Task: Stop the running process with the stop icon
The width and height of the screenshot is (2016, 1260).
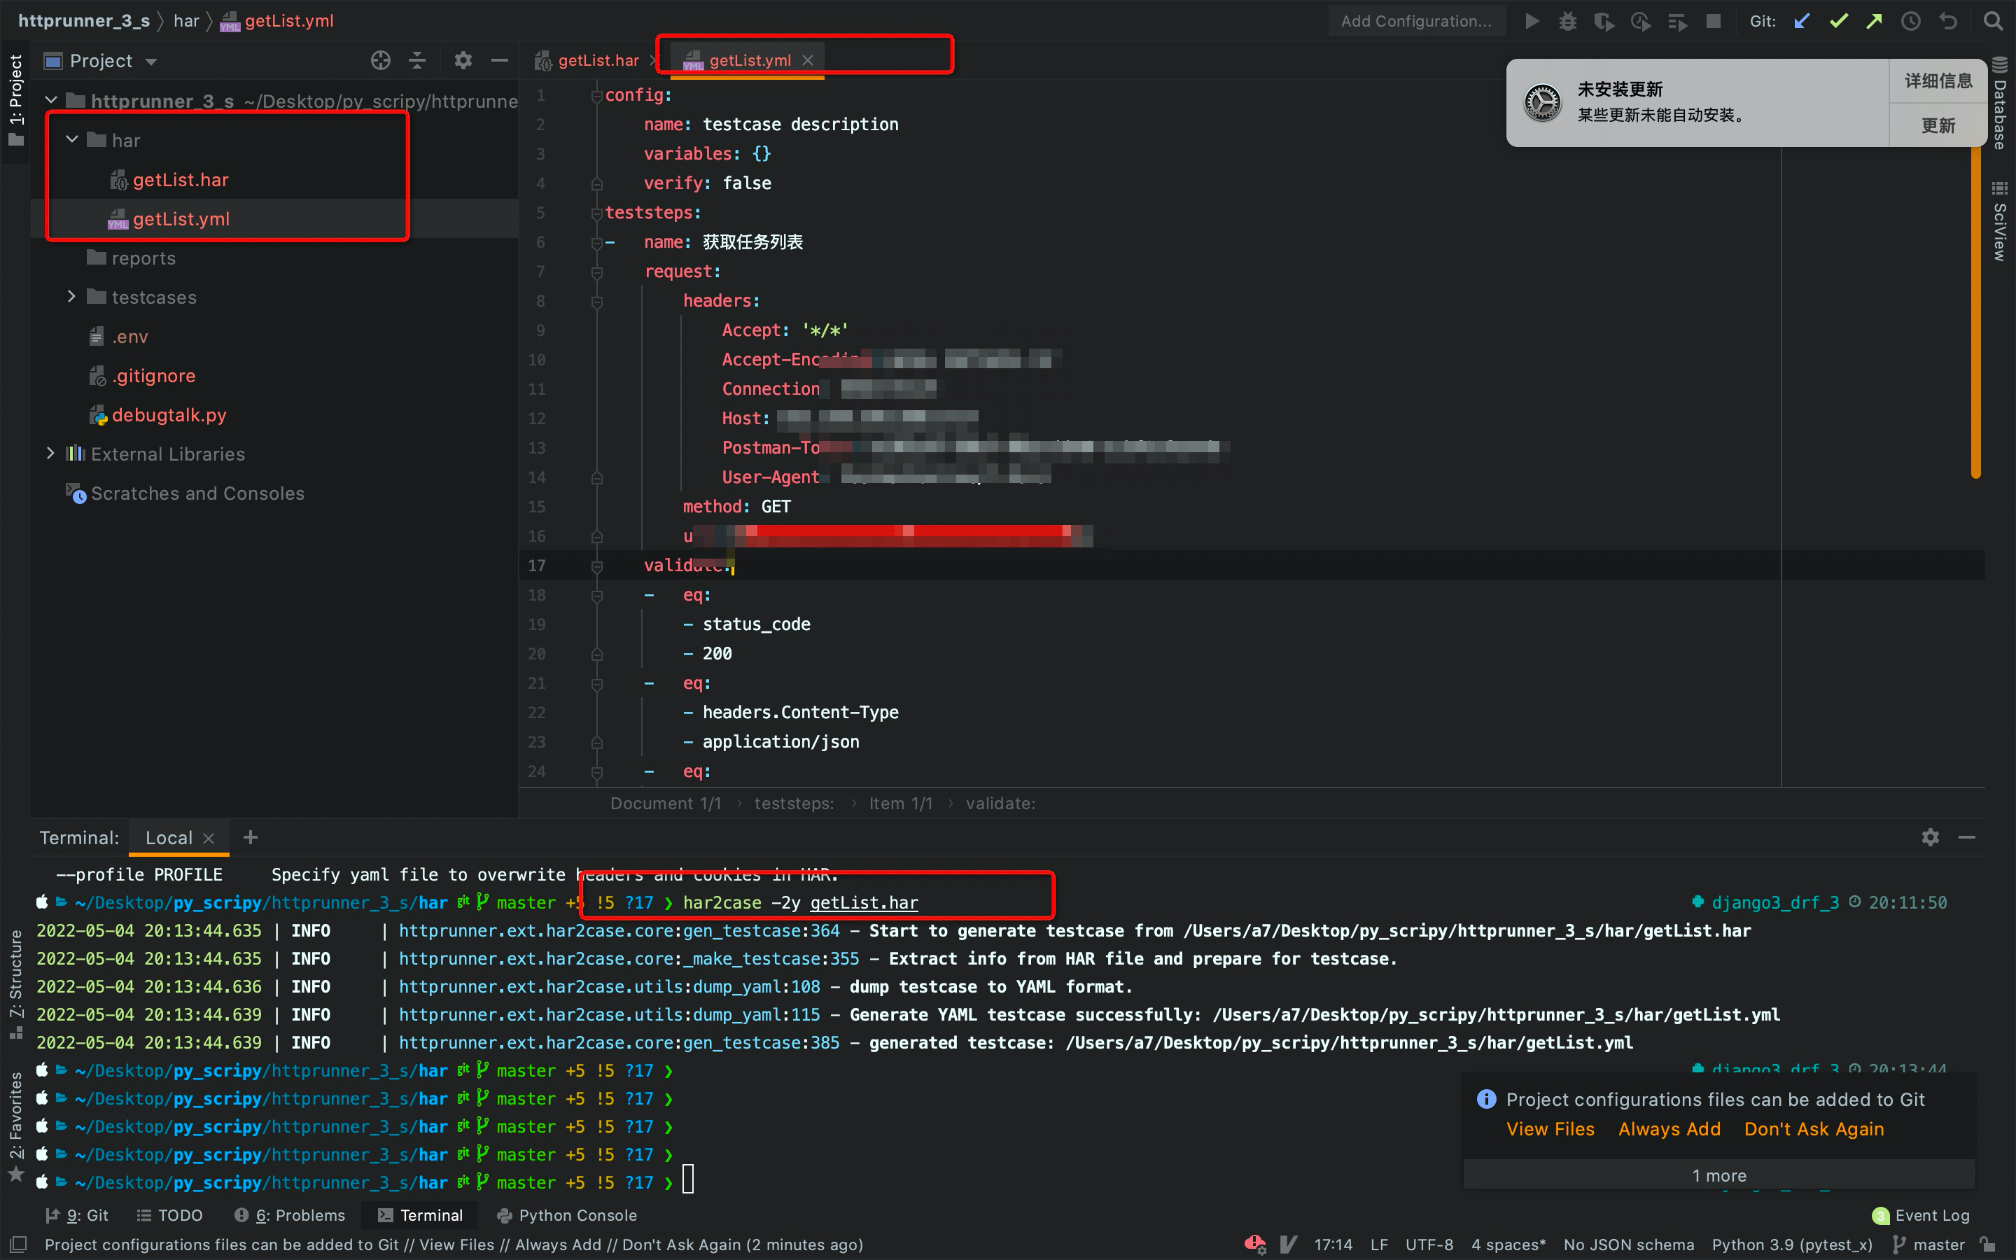Action: pyautogui.click(x=1714, y=21)
